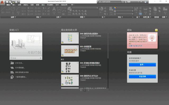The height and width of the screenshot is (105, 169).
Task: Click the blue link in the pink notification card
Action: tap(135, 46)
